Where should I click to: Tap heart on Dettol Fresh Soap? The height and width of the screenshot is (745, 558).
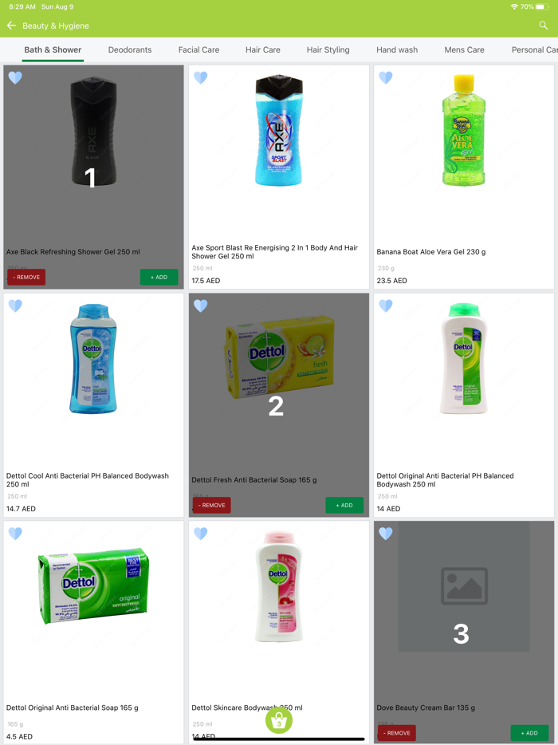pos(200,305)
